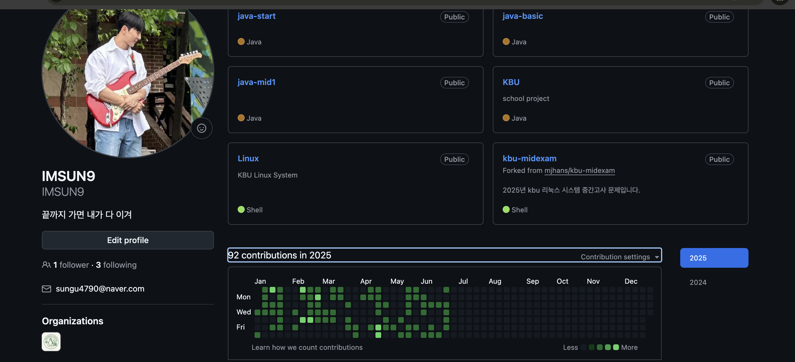Screen dimensions: 795x362
Task: Click the Edit profile button
Action: (128, 240)
